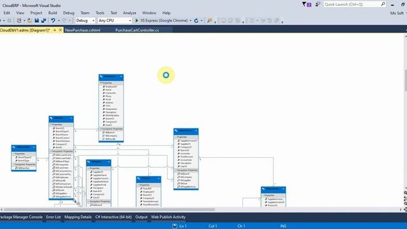Click the vertical diagram scrollbar thumb

(406, 81)
